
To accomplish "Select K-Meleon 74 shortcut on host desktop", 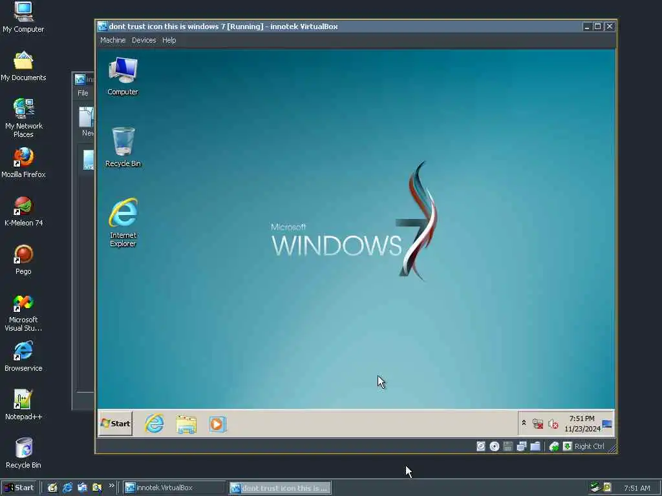I will coord(24,211).
